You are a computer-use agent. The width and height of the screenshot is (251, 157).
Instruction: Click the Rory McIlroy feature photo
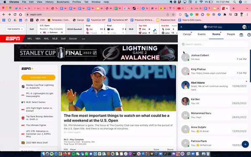[x=118, y=88]
